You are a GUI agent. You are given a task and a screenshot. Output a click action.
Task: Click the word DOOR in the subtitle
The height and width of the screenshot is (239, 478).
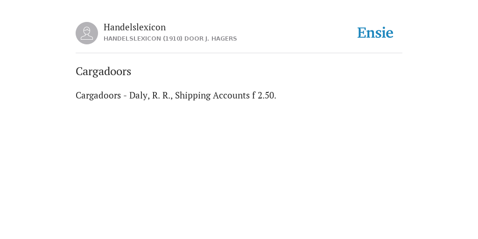point(194,39)
